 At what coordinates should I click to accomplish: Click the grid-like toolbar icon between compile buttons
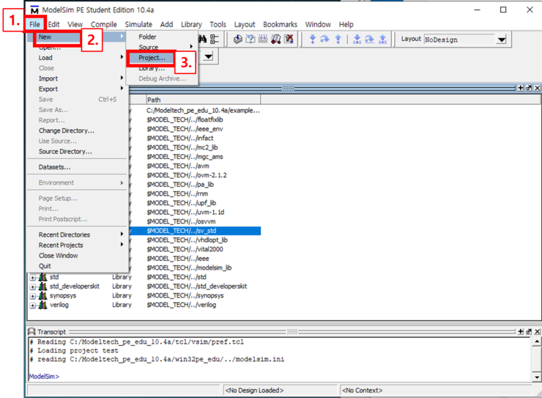pyautogui.click(x=263, y=39)
